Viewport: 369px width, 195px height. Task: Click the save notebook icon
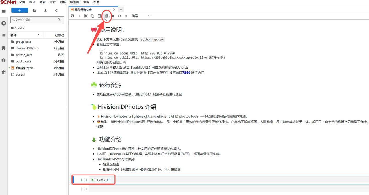[x=73, y=16]
